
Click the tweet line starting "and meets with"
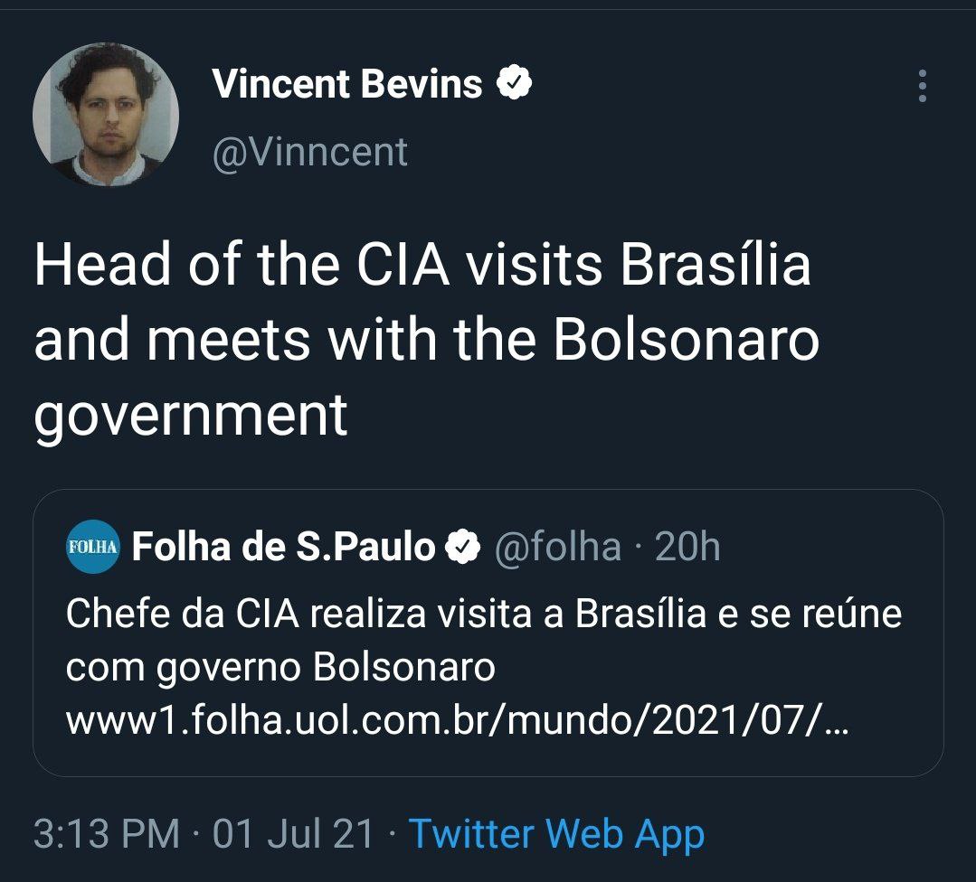426,342
